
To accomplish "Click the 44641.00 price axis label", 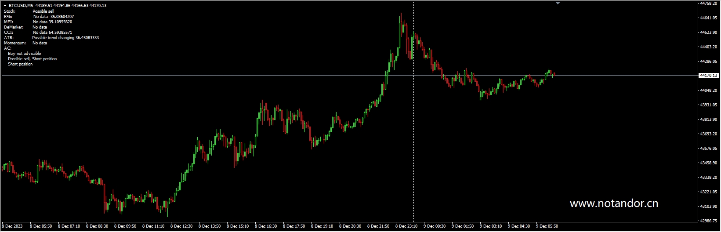I will point(708,18).
